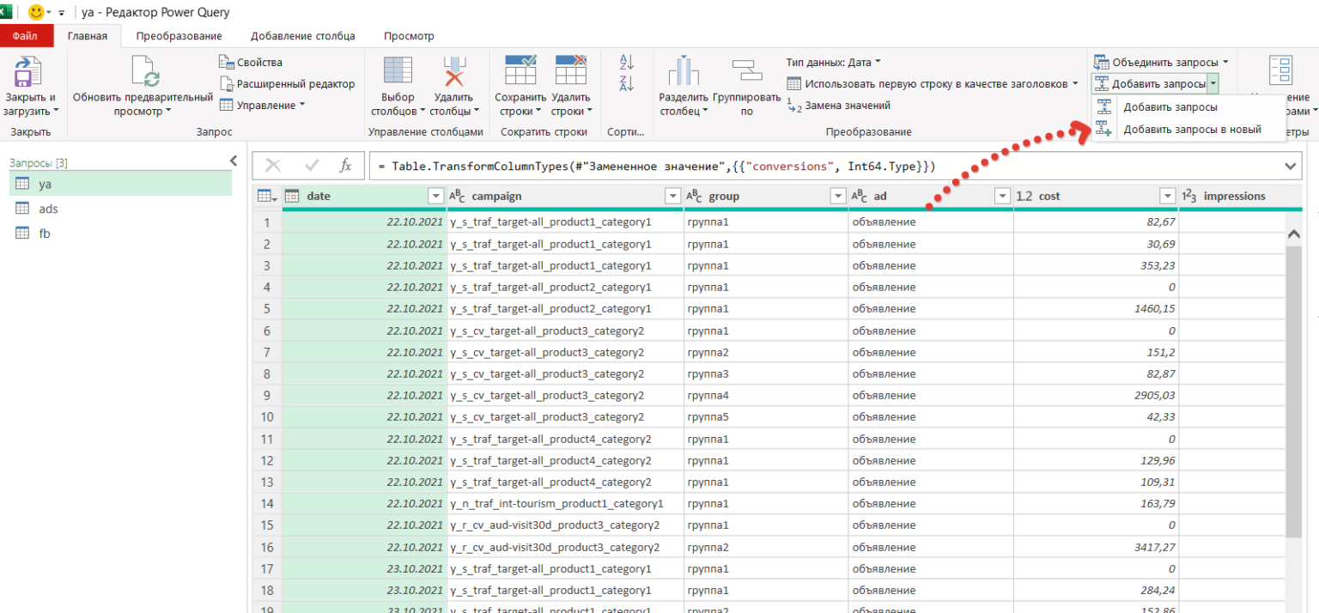
Task: Expand the formula bar with chevron
Action: 1290,166
